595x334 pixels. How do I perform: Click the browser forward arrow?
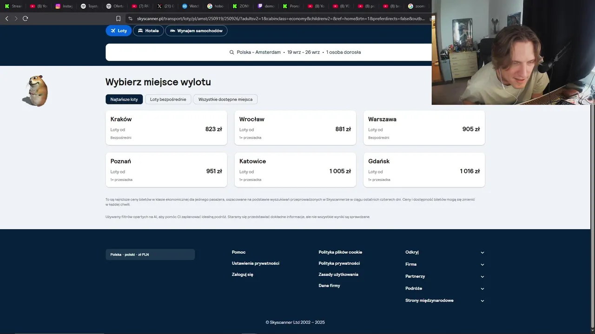click(x=16, y=19)
